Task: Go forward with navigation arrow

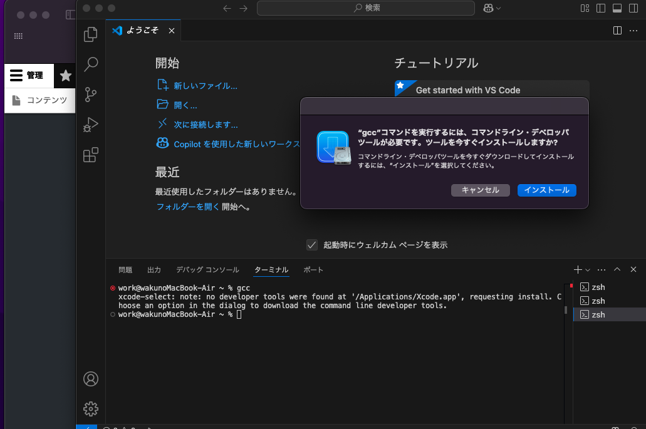Action: pyautogui.click(x=244, y=8)
